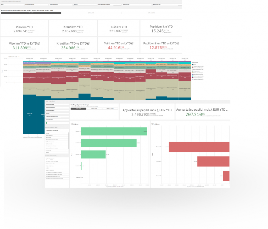Expand the dropdown arrow beside green info icon
The image size is (268, 229).
(68, 123)
